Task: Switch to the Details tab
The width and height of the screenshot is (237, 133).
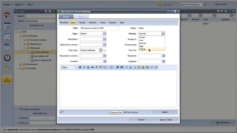Action: [x=66, y=17]
